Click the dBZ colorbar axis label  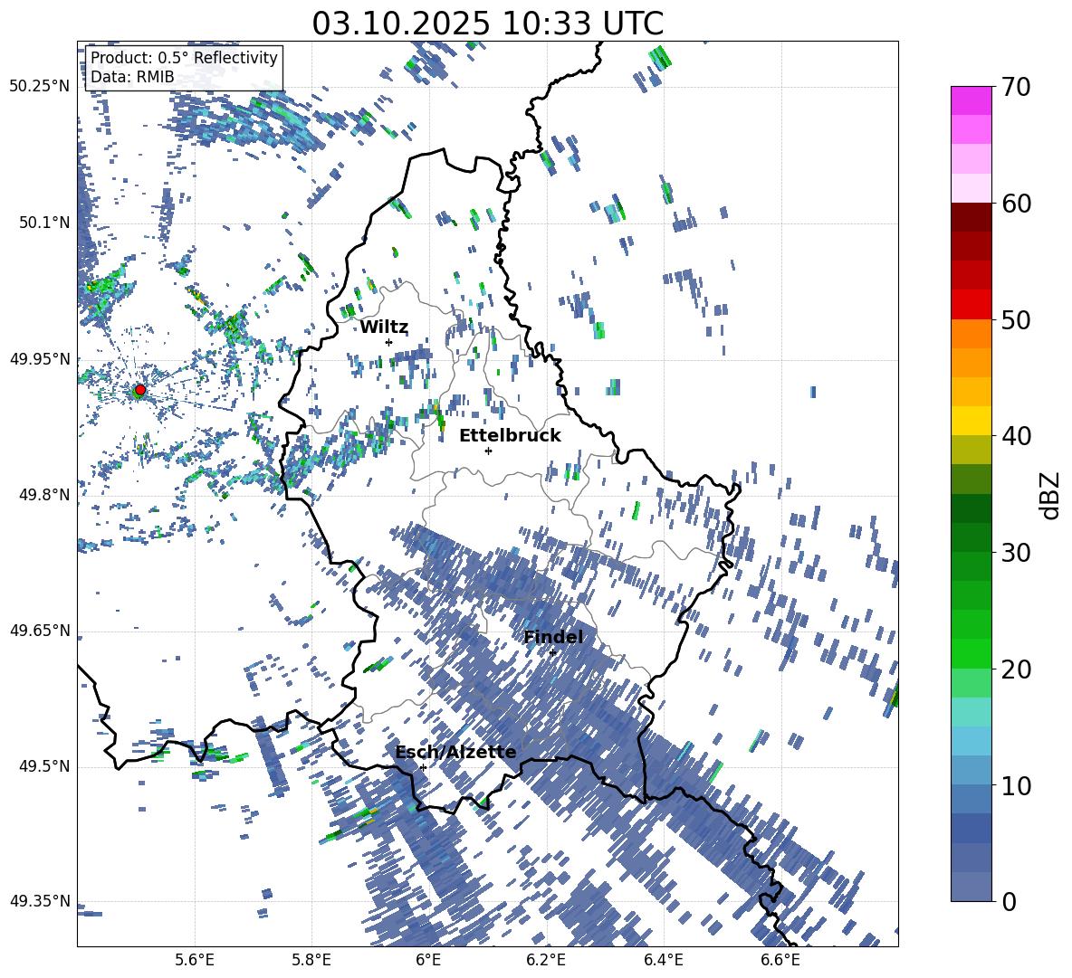(1050, 495)
